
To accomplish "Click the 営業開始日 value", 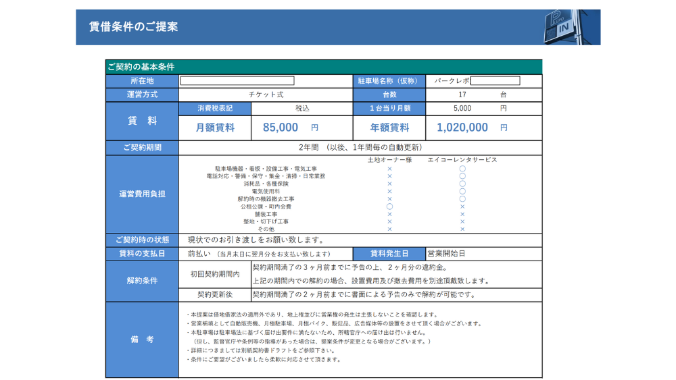I will point(446,254).
